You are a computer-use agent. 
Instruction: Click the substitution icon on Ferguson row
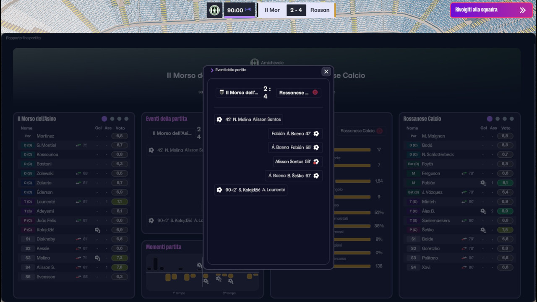464,173
